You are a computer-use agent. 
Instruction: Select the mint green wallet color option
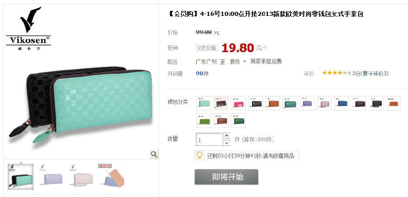point(204,103)
